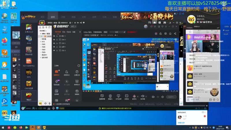Add the 摄像头 camera source
The height and width of the screenshot is (130, 231).
pyautogui.click(x=110, y=97)
